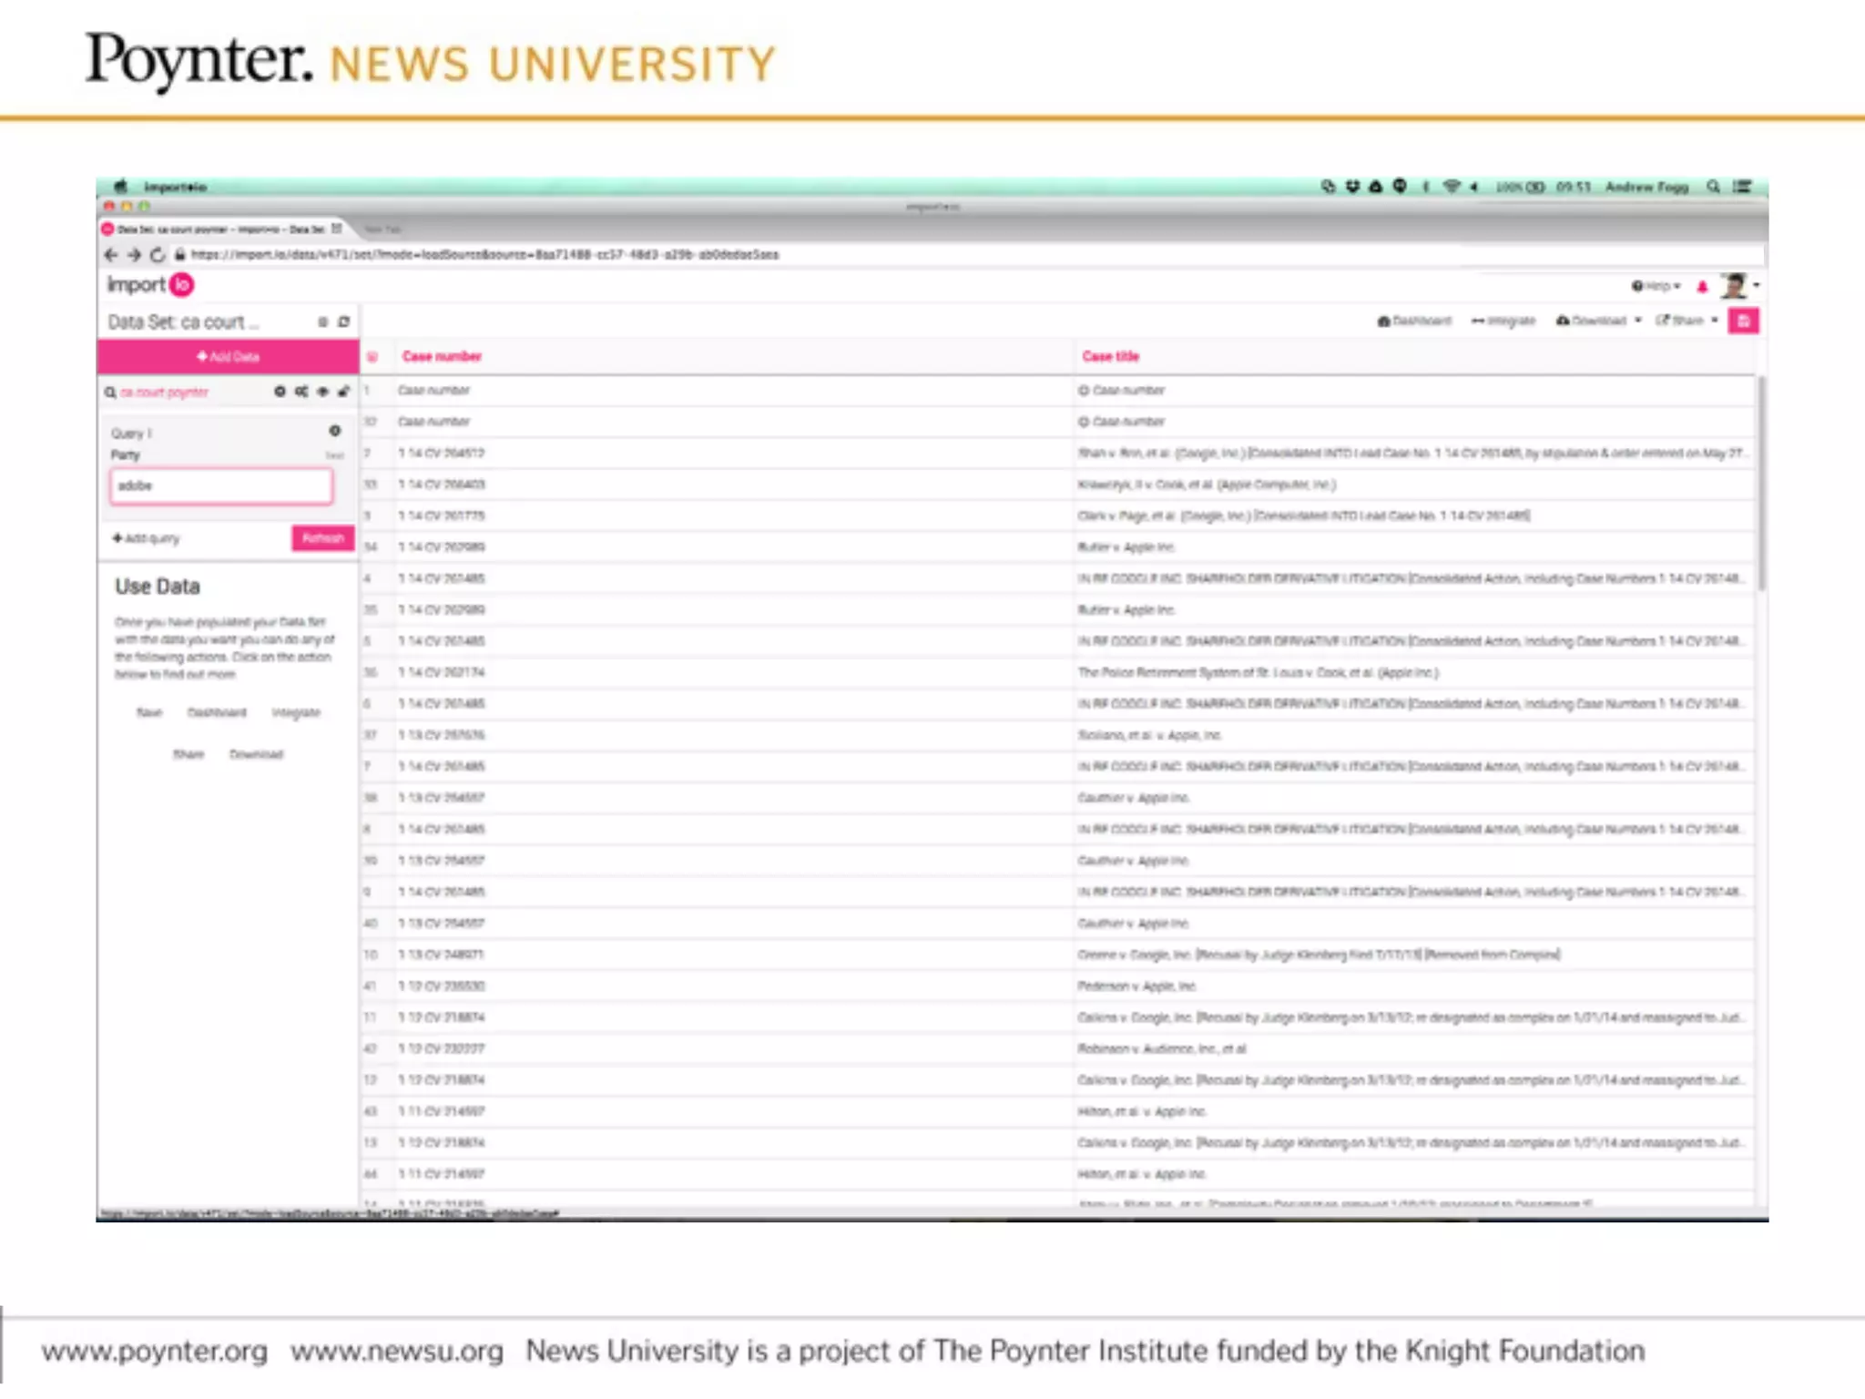Screen dimensions: 1865x1399
Task: Switch to the New Tab browser tab
Action: tap(382, 230)
